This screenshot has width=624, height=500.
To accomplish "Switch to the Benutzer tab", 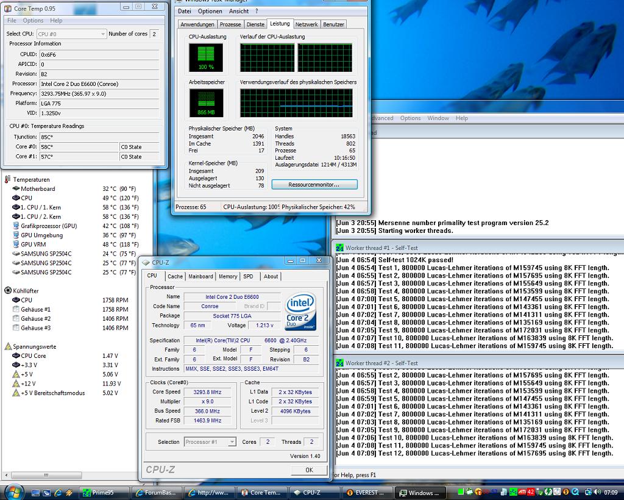I will click(x=333, y=24).
